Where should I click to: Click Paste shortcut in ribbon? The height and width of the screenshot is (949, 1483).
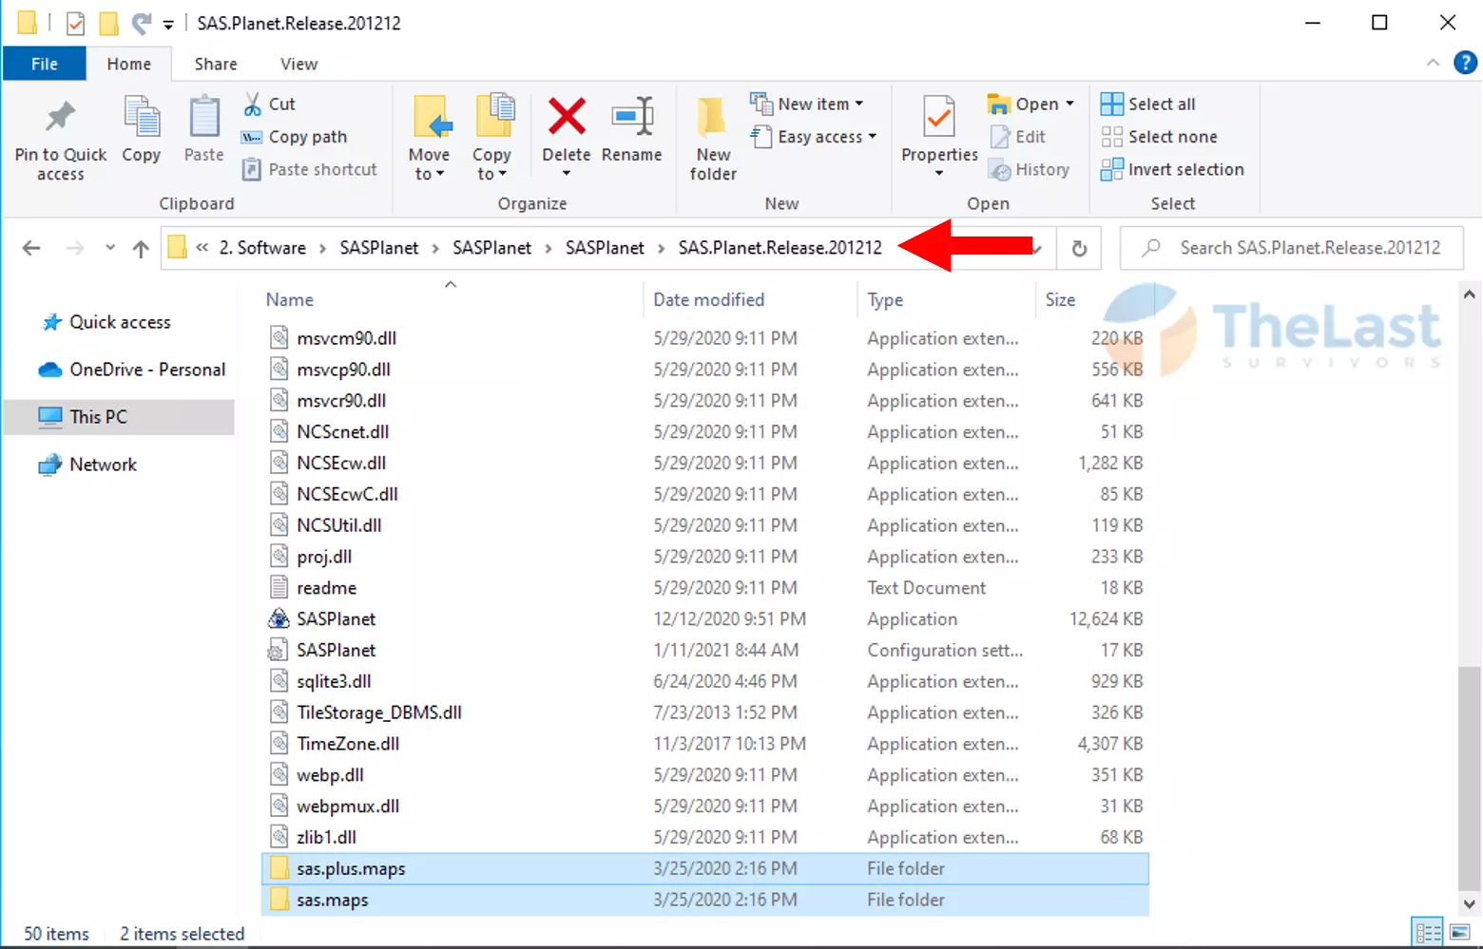(309, 169)
